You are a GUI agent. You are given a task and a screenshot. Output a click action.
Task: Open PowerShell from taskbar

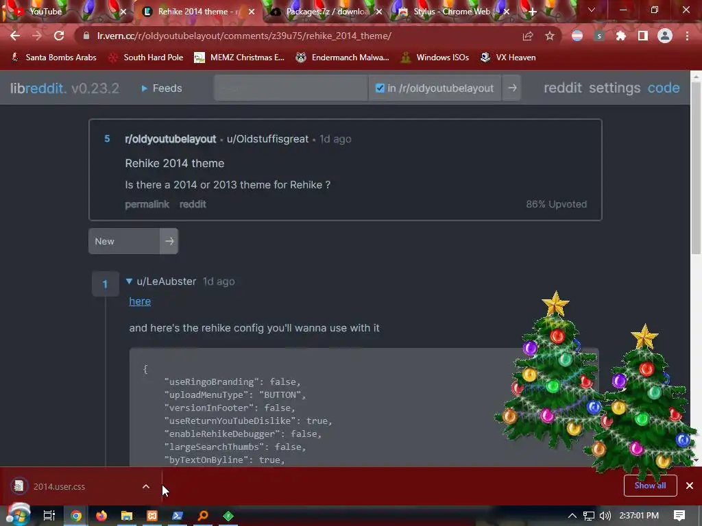178,516
